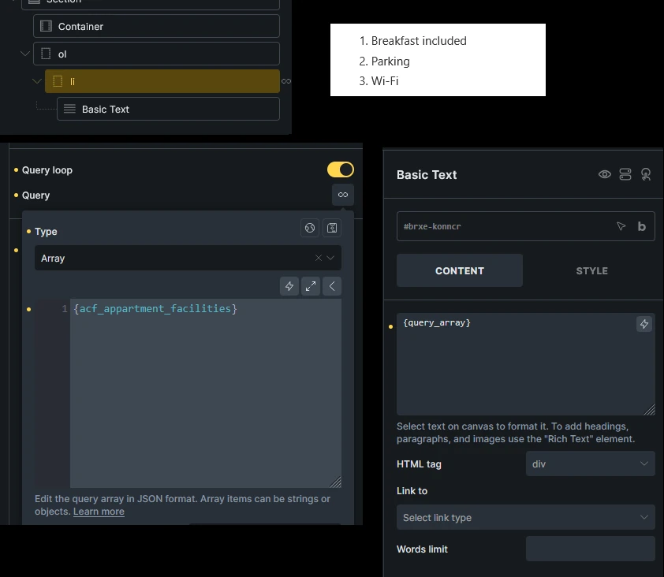The width and height of the screenshot is (664, 577).
Task: Open the Array type dropdown
Action: tap(188, 258)
